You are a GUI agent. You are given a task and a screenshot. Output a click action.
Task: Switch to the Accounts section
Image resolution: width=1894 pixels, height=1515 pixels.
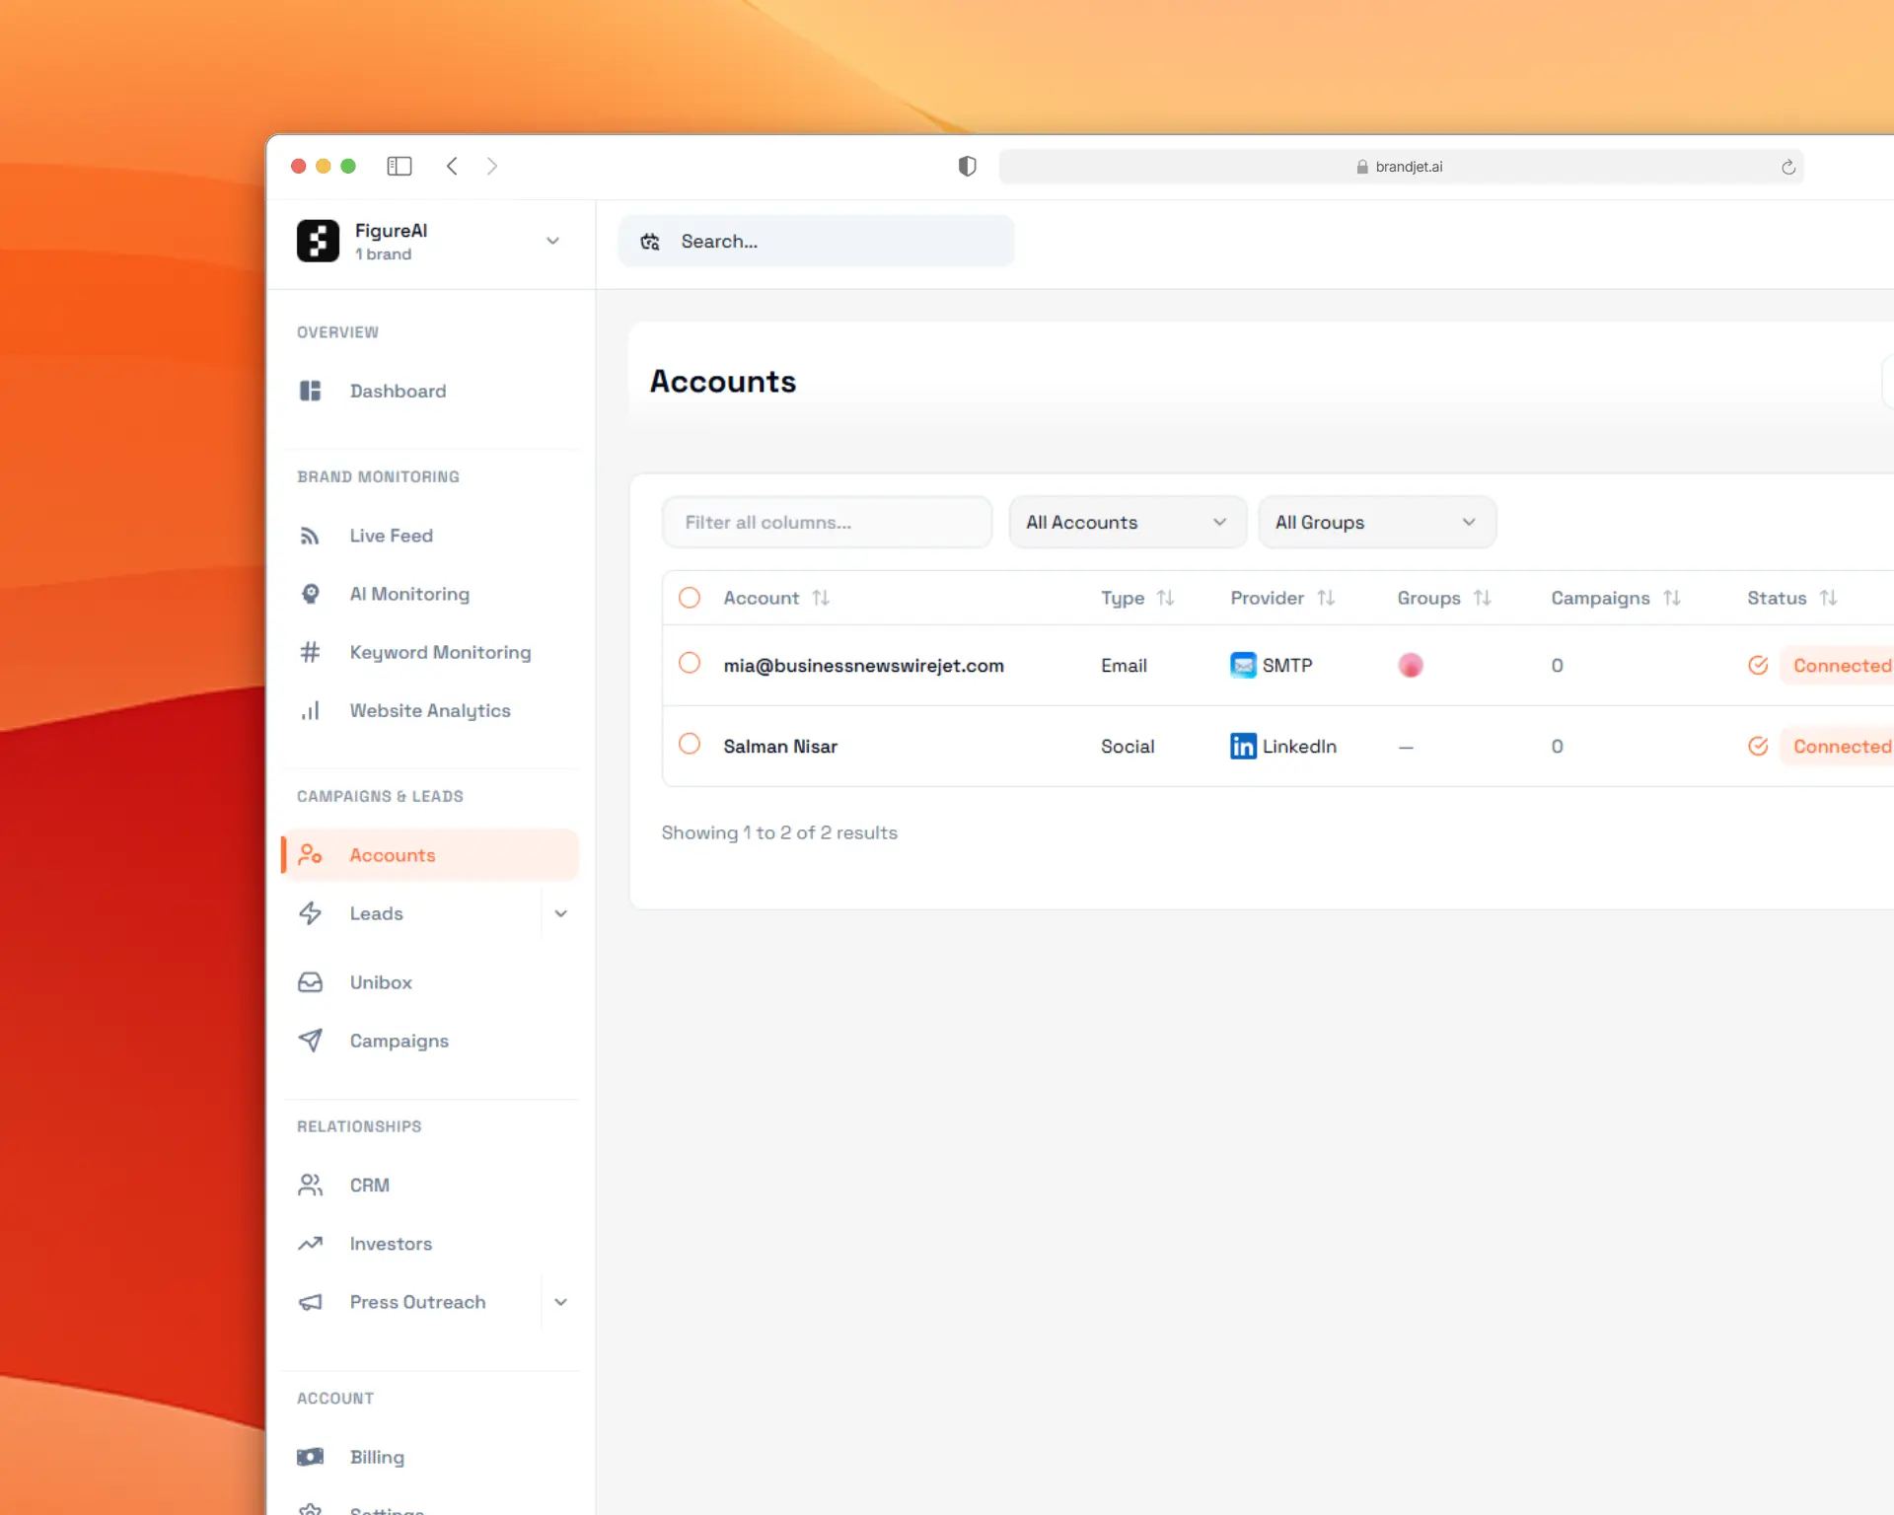392,854
